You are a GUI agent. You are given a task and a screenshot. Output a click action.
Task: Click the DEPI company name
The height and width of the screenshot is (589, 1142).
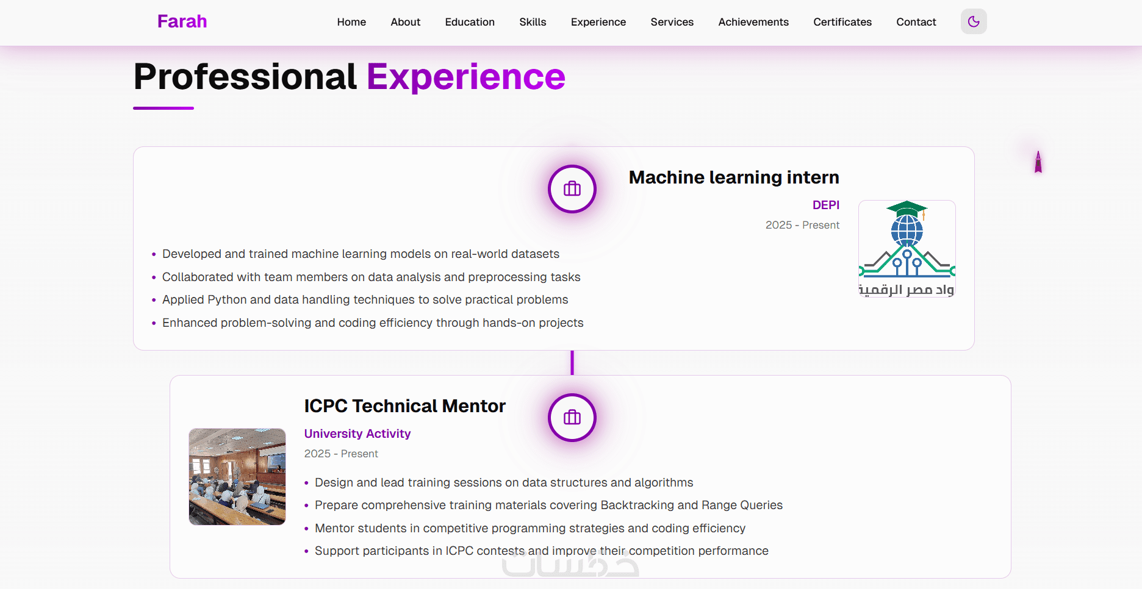click(825, 205)
